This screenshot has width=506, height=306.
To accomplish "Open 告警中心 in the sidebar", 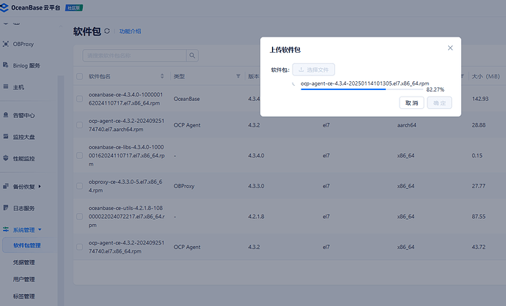I will pos(24,116).
